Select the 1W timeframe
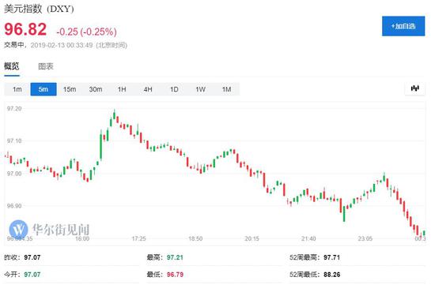Screen dimensions: 435x292 pos(200,89)
